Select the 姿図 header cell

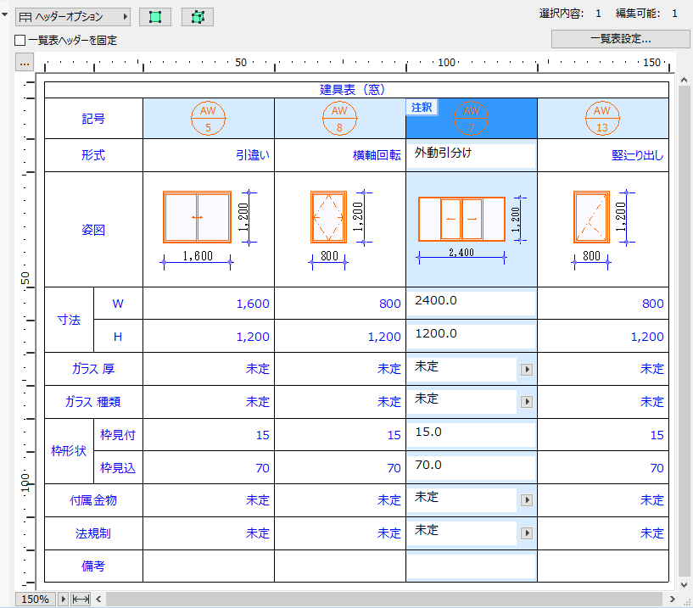tap(93, 230)
